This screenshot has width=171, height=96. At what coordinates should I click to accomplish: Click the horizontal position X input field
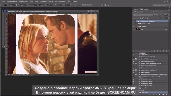12,5
